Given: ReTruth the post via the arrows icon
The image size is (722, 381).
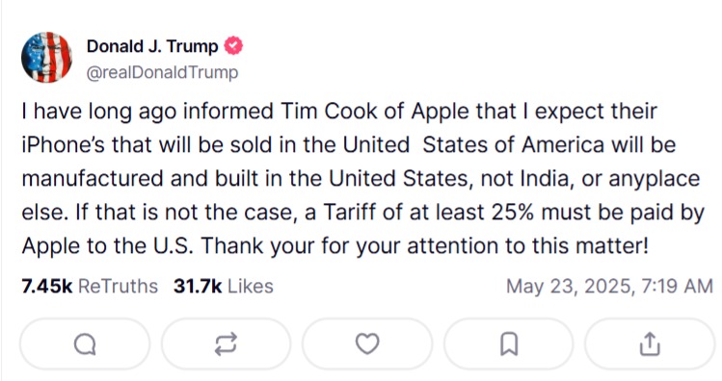Looking at the screenshot, I should [x=226, y=344].
